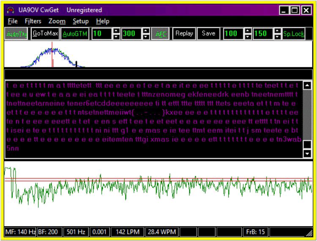Screen dimensions: 317x241
Task: Click the scroll down arrow of decoded text
Action: pyautogui.click(x=307, y=153)
